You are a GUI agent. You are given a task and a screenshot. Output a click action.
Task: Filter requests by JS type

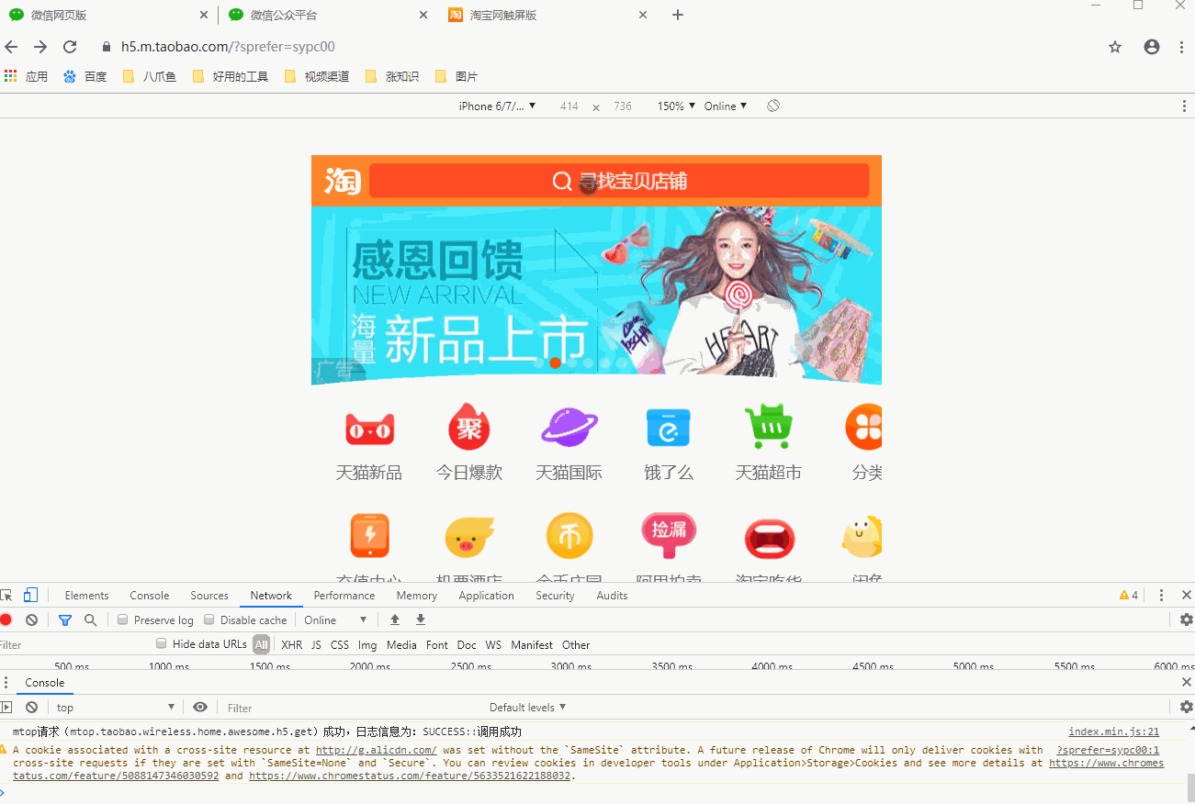coord(316,644)
